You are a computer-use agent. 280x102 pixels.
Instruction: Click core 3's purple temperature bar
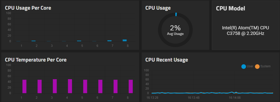point(55,86)
